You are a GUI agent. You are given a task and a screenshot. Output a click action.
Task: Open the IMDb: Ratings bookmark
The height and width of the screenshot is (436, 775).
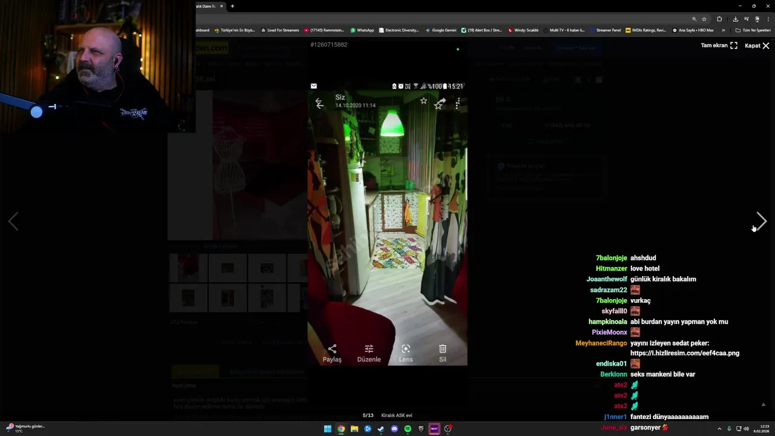tap(645, 30)
